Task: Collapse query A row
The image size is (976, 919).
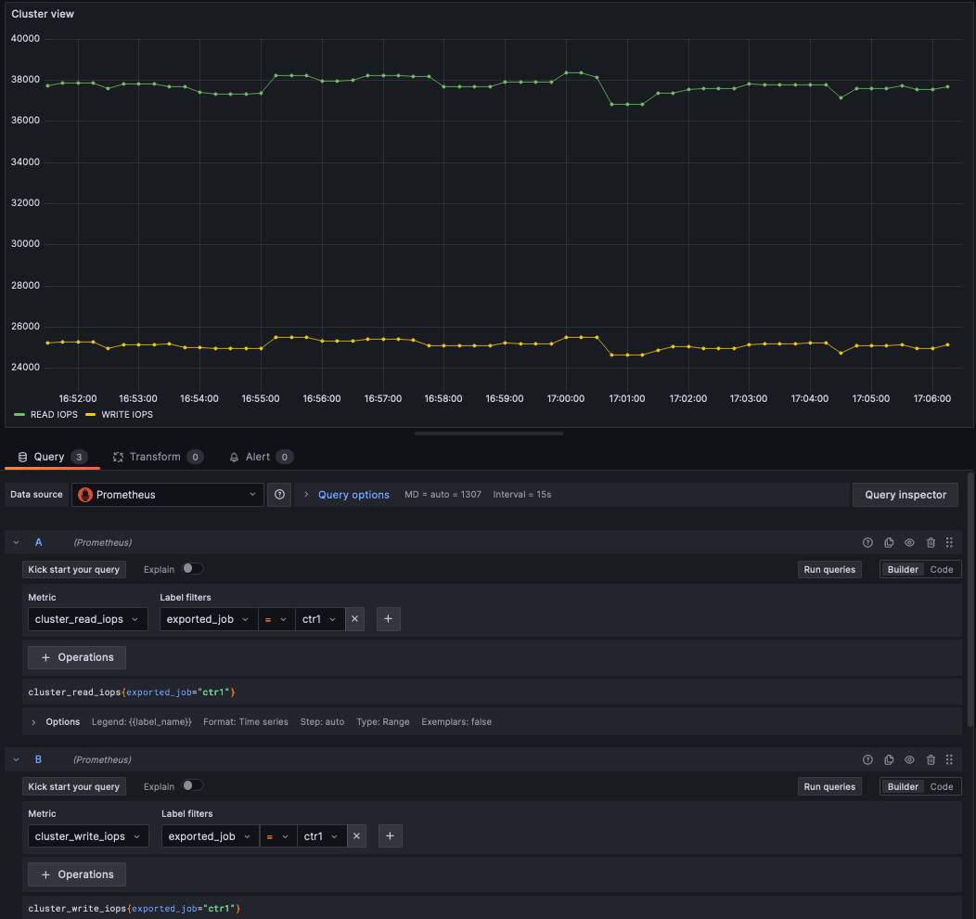Action: [16, 542]
